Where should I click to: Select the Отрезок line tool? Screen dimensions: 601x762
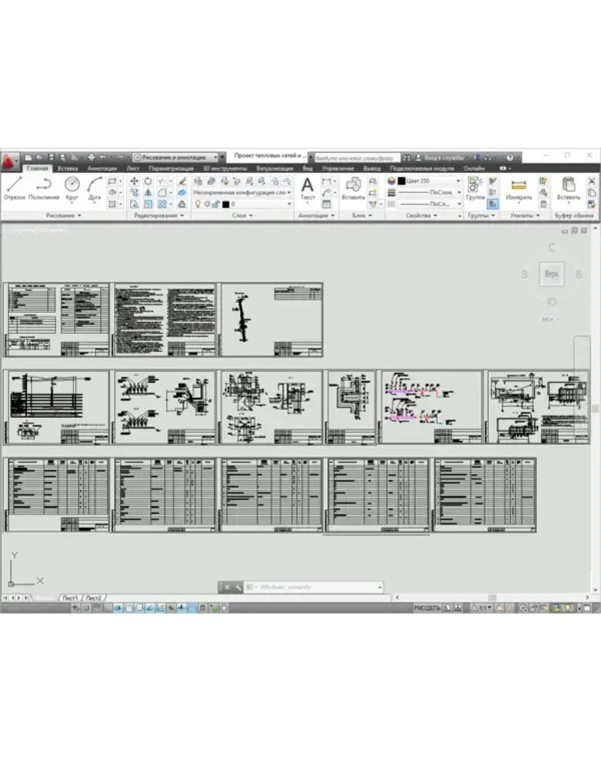click(14, 187)
